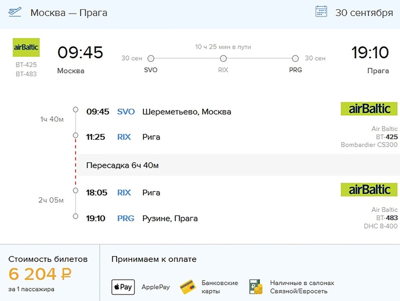Screen dimensions: 400x301
Task: Click the small airBaltic logo in summary row
Action: (26, 47)
